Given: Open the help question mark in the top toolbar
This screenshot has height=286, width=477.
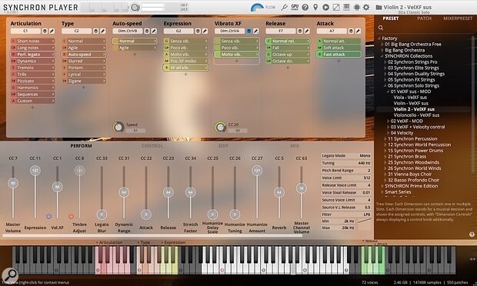Looking at the screenshot, I should click(305, 7).
